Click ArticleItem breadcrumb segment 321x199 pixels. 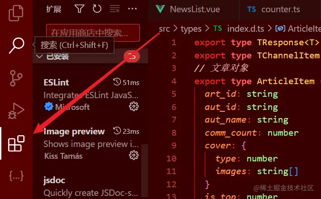304,29
